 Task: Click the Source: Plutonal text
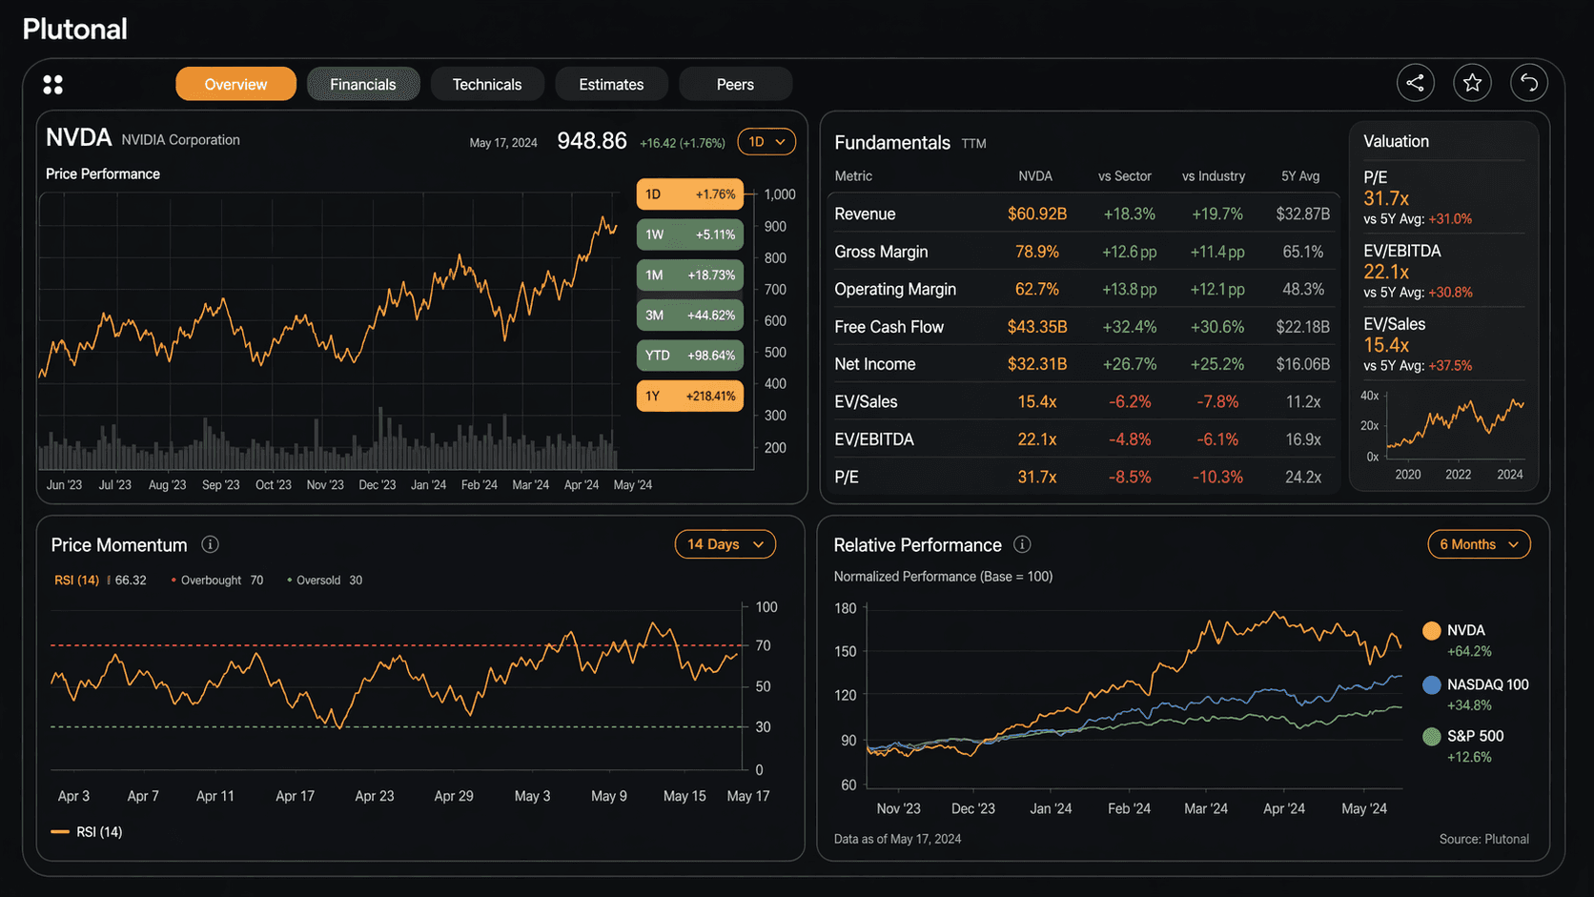pyautogui.click(x=1484, y=839)
